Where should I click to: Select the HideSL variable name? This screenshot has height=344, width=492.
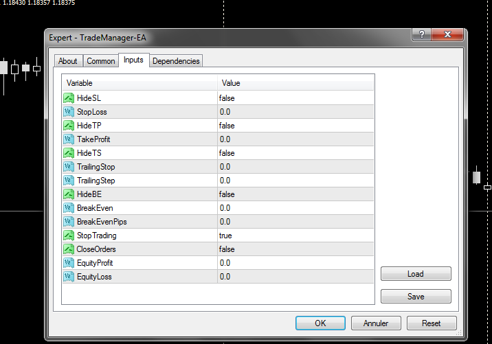click(x=89, y=98)
